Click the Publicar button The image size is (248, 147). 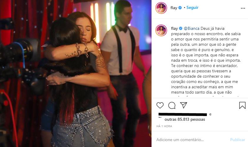pos(238,140)
